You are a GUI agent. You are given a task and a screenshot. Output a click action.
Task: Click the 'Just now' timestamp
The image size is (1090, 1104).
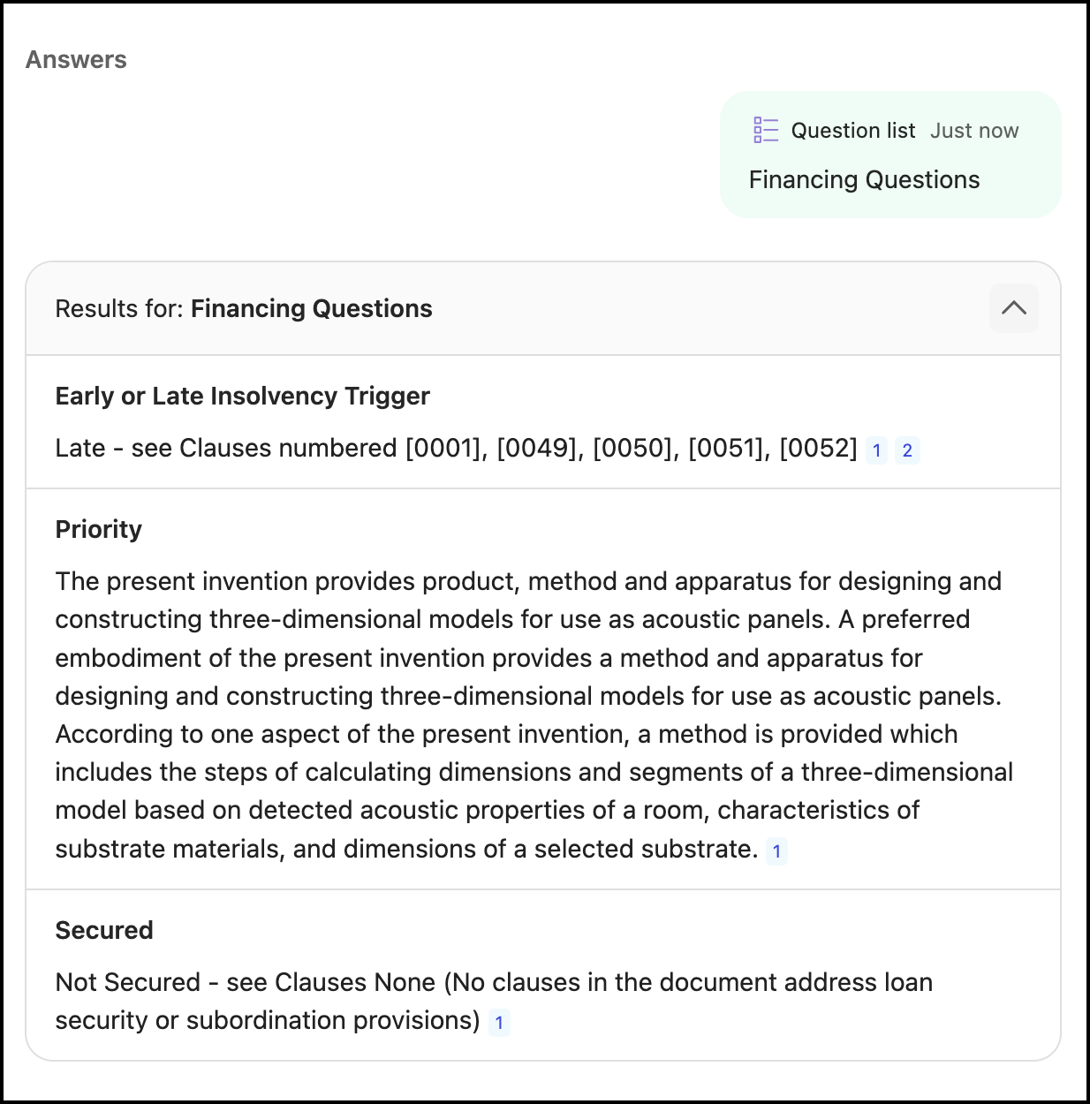[x=974, y=131]
